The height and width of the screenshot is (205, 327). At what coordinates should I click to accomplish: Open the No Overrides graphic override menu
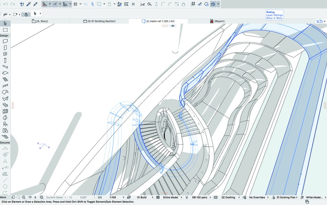point(257,197)
